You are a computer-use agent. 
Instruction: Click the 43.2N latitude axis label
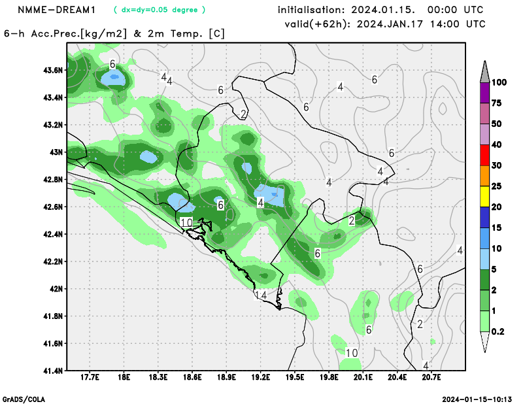pyautogui.click(x=53, y=125)
